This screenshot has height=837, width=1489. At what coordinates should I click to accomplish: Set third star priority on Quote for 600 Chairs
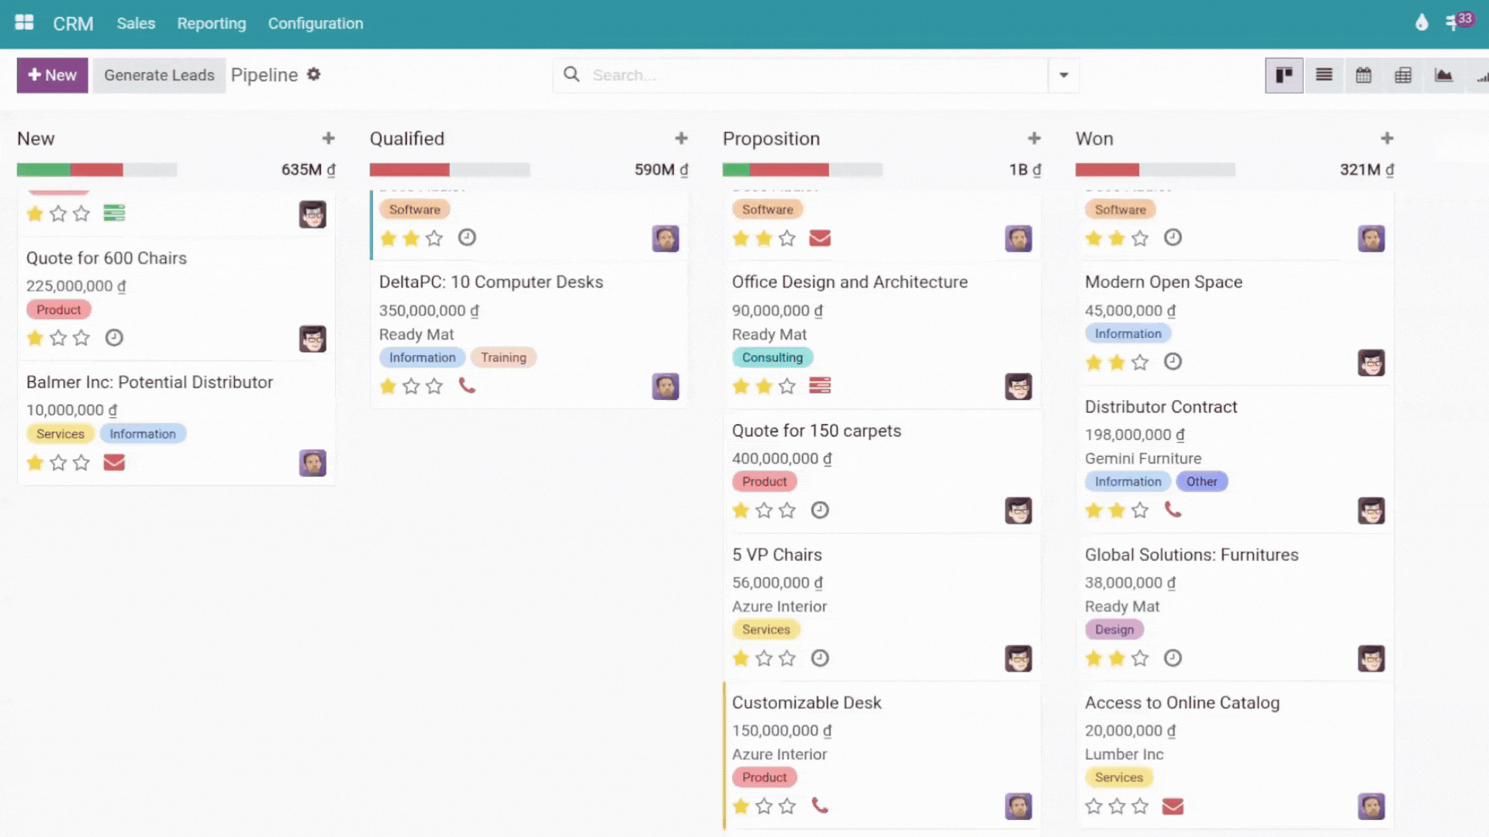81,338
